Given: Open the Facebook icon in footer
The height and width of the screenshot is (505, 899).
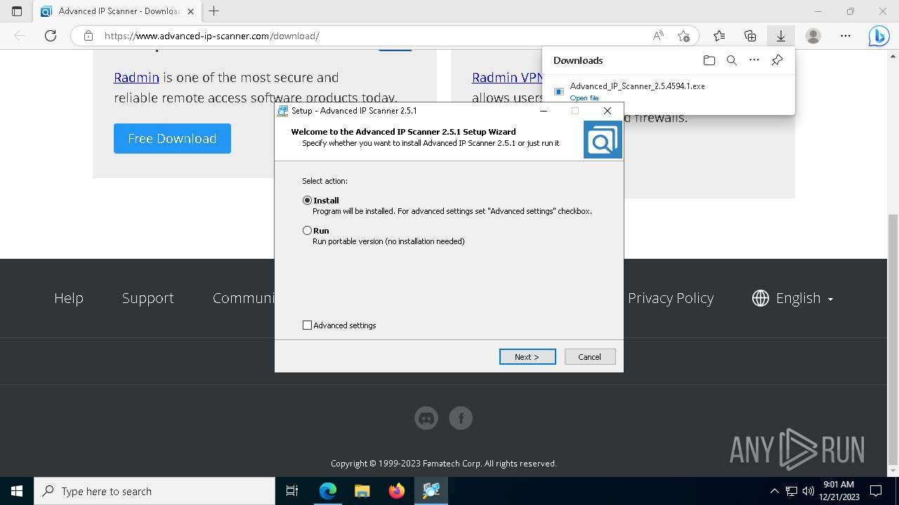Looking at the screenshot, I should 461,418.
